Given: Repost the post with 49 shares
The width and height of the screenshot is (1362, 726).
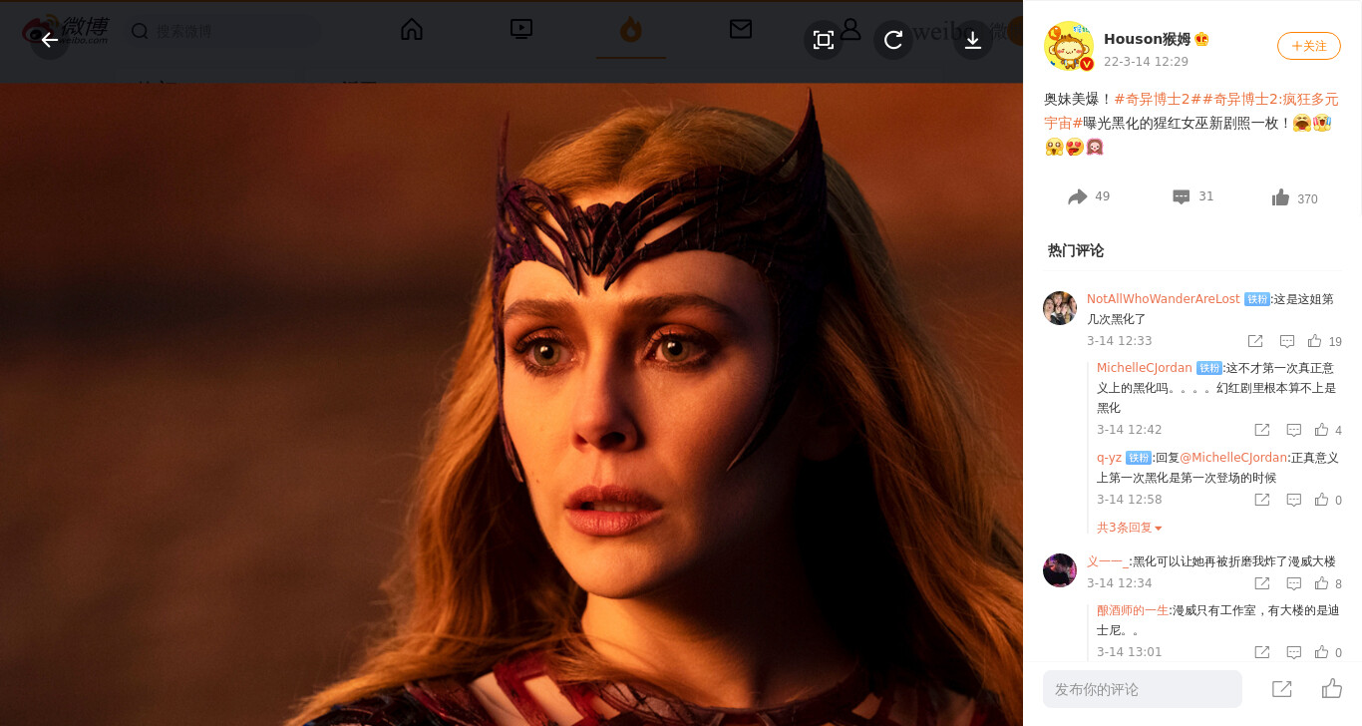Looking at the screenshot, I should coord(1089,197).
